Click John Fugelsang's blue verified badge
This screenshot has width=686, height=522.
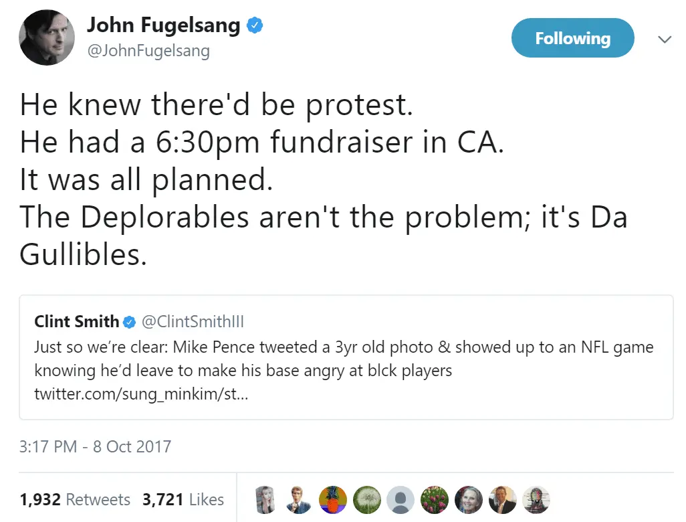[255, 26]
